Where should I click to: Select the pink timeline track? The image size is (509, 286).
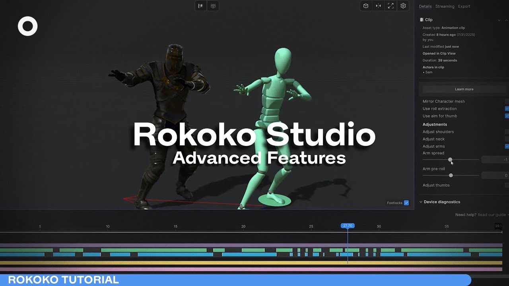point(251,269)
